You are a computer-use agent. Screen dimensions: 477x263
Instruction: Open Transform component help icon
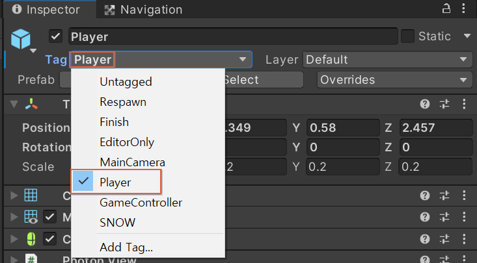click(x=425, y=104)
